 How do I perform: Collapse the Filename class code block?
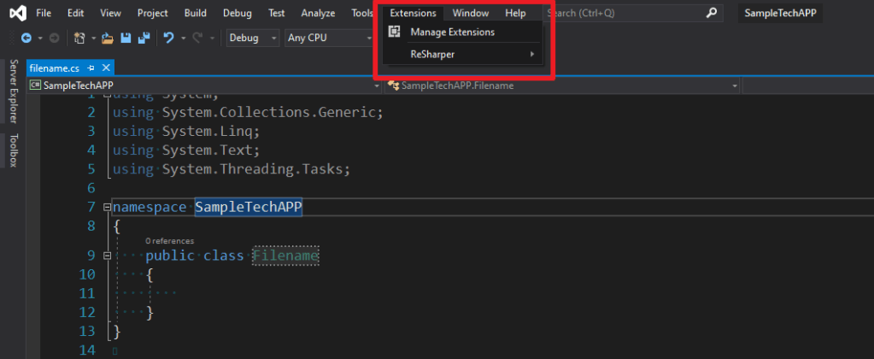[x=106, y=256]
